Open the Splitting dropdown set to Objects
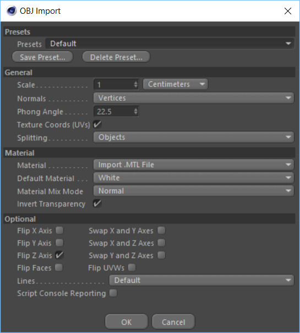 (x=194, y=137)
